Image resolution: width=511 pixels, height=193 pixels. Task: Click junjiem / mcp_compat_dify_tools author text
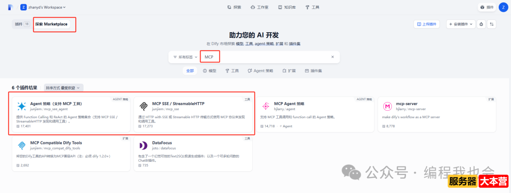tap(54, 148)
